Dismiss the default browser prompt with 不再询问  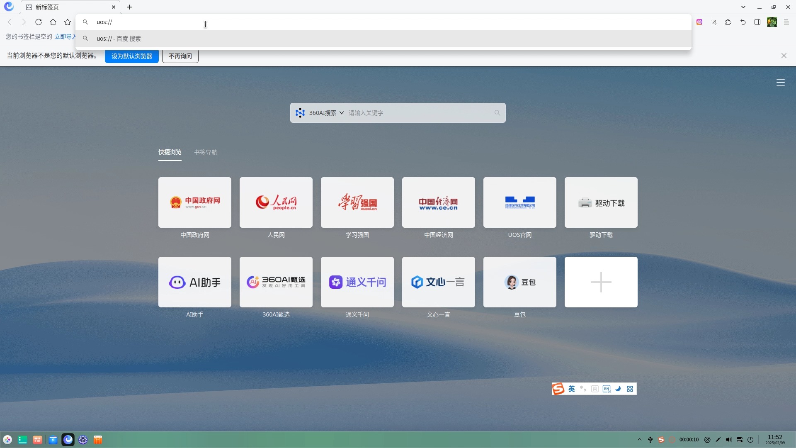pos(180,56)
